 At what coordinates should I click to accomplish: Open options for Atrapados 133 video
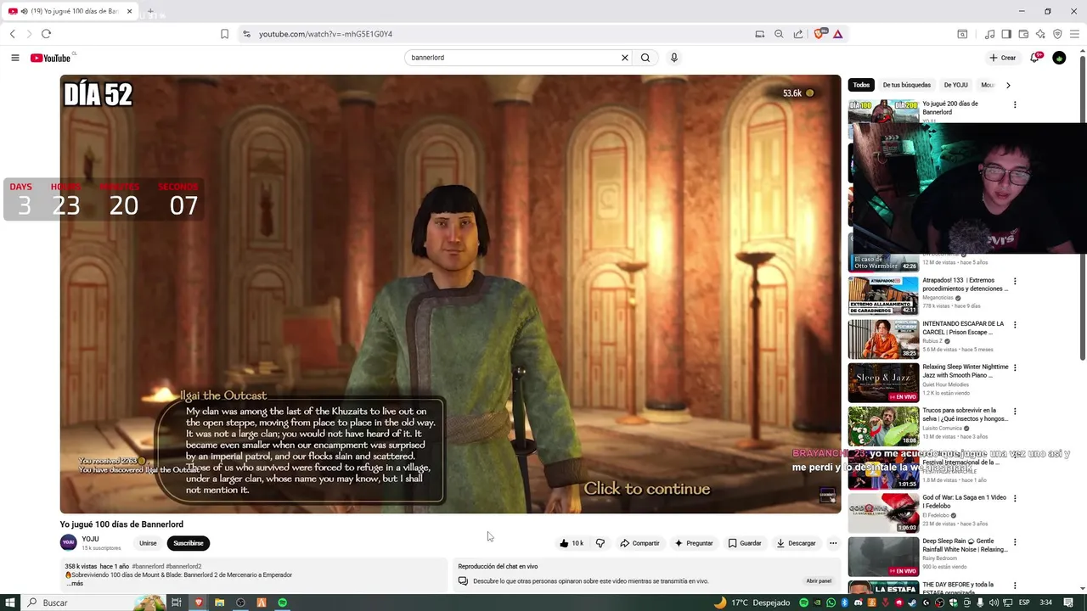pyautogui.click(x=1015, y=281)
